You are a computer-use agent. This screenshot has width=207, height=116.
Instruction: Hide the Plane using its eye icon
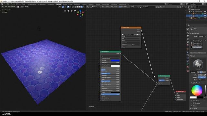click(x=205, y=18)
